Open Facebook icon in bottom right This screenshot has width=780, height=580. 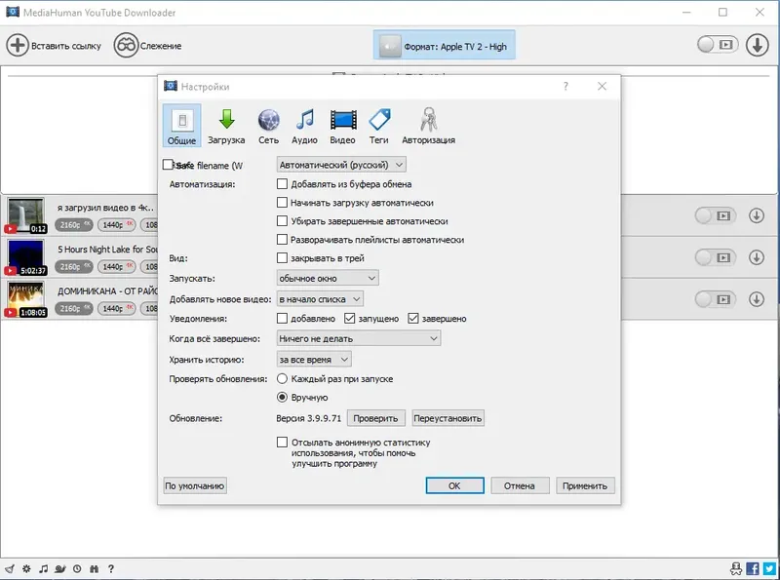tap(753, 568)
